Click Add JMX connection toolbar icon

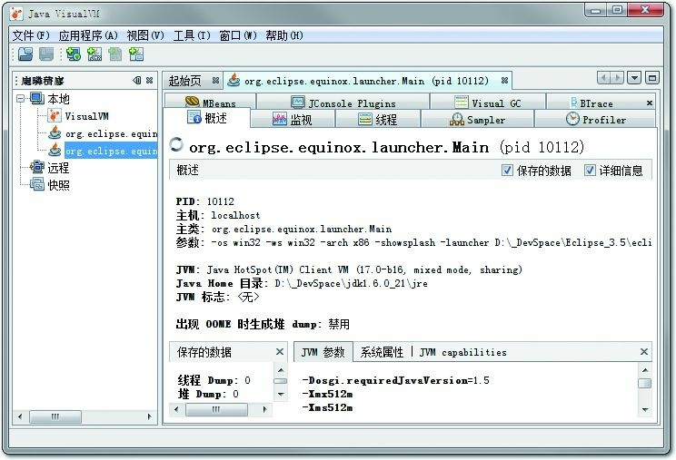point(94,54)
